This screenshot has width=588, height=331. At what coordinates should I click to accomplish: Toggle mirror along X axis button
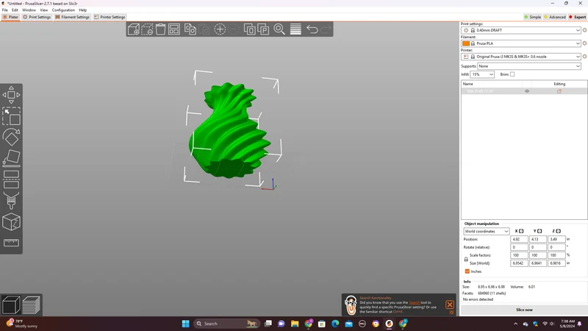521,231
